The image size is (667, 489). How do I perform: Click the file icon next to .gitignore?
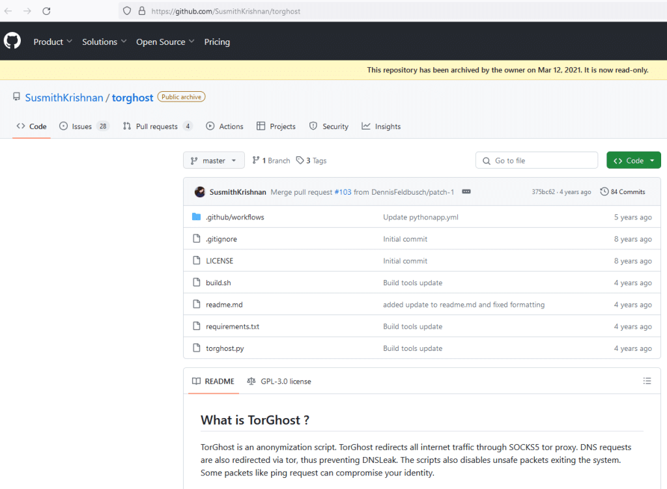click(x=196, y=238)
